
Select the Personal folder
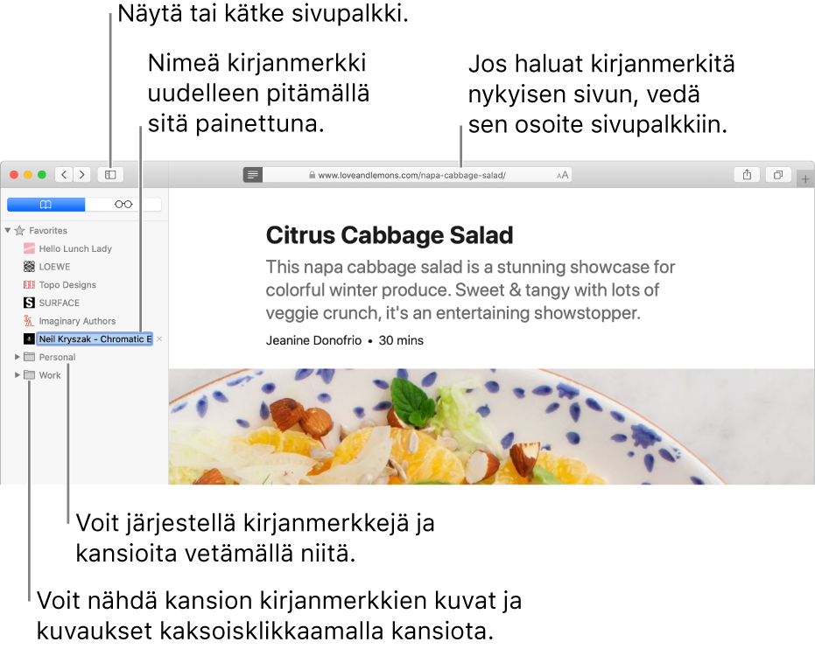tap(57, 357)
